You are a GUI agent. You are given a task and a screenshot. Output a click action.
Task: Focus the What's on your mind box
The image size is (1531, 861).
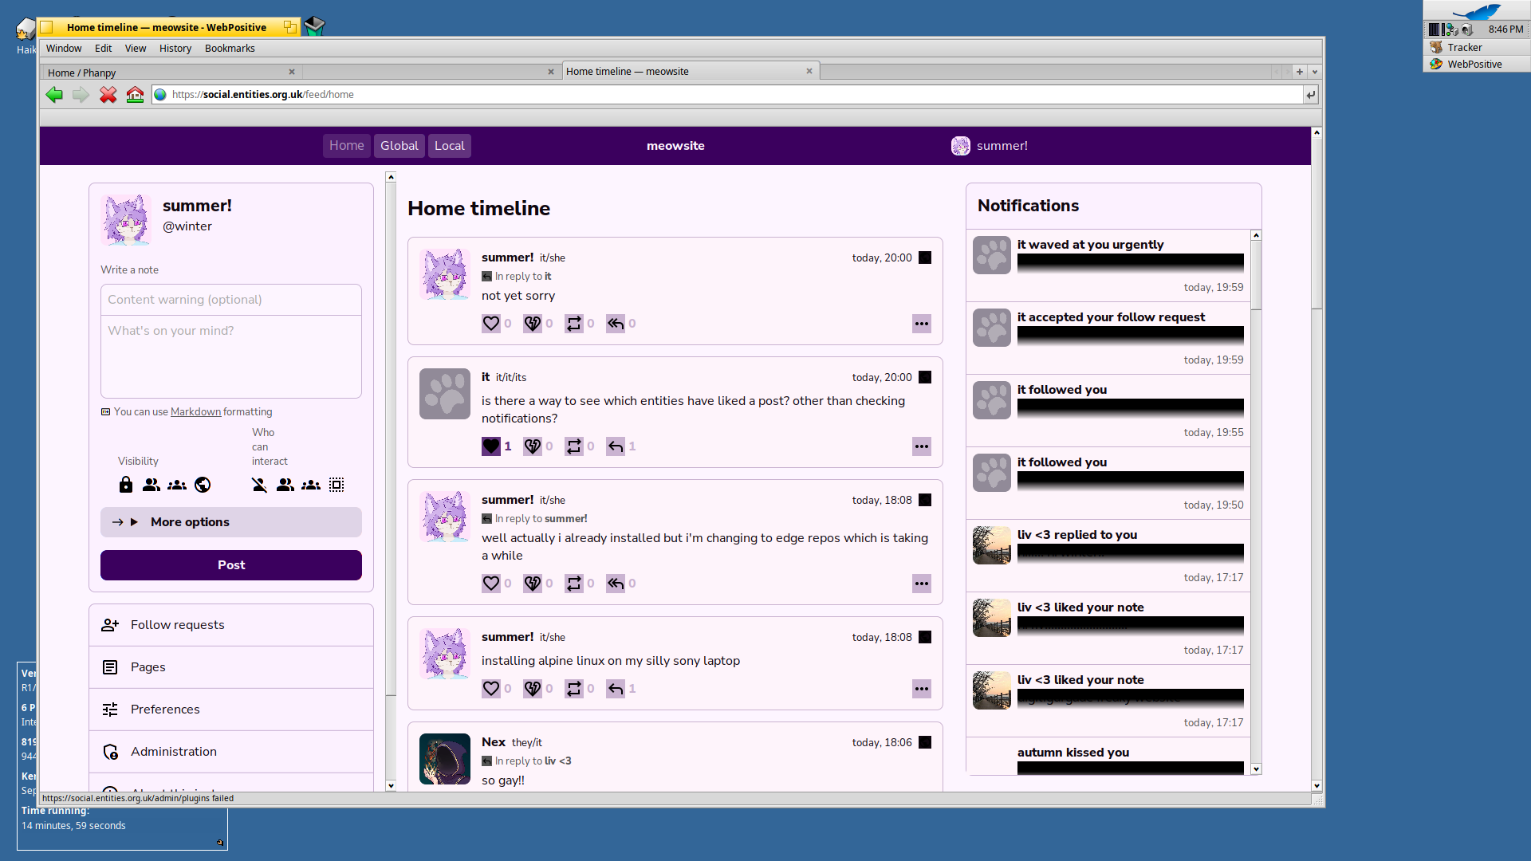click(x=231, y=356)
